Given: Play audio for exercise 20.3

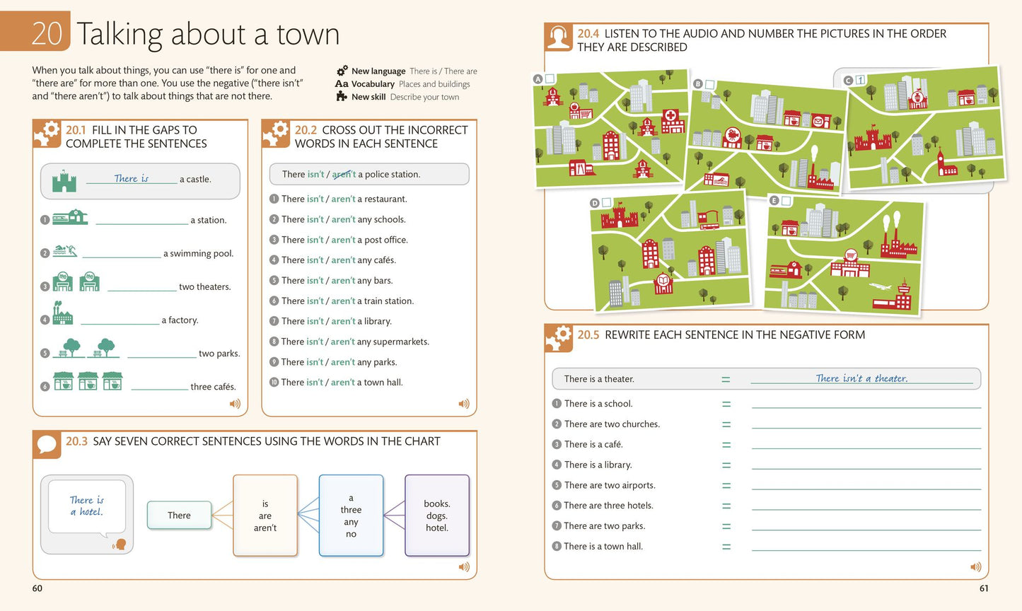Looking at the screenshot, I should coord(464,566).
